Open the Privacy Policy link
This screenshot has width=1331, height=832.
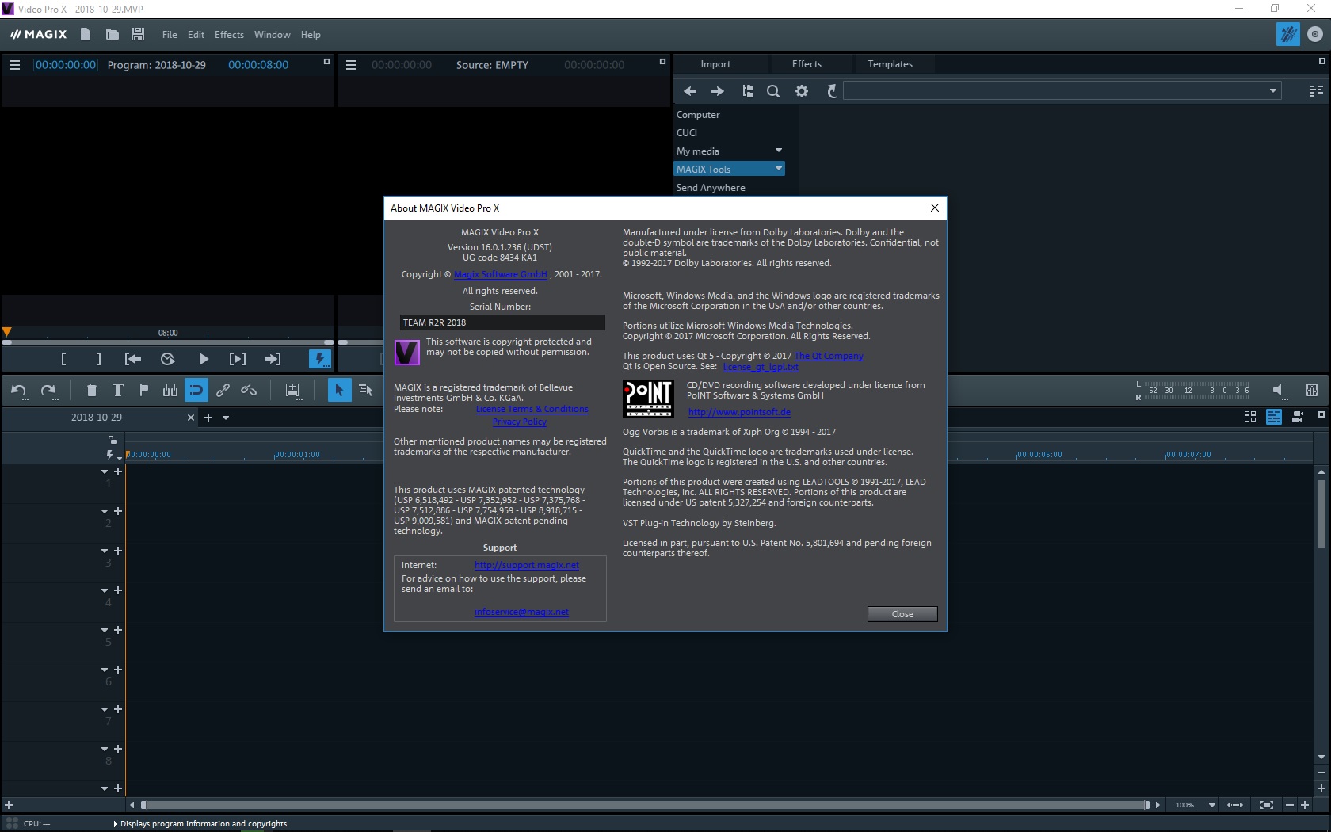tap(519, 422)
